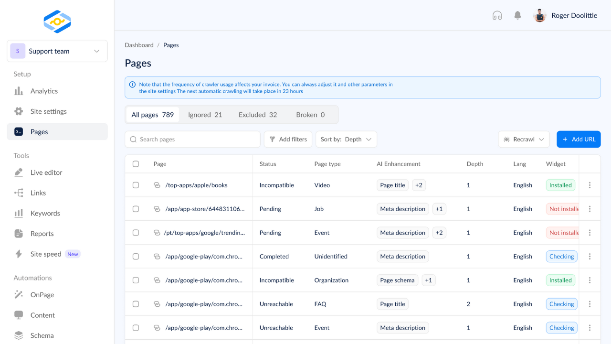
Task: Expand the Support team workspace switcher
Action: coord(57,51)
